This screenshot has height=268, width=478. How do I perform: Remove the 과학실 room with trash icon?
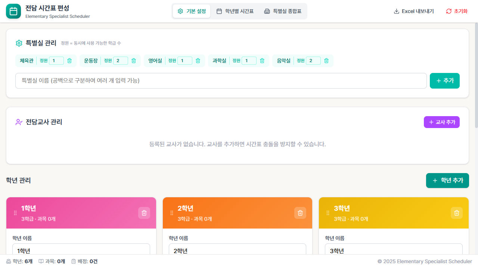pos(262,61)
